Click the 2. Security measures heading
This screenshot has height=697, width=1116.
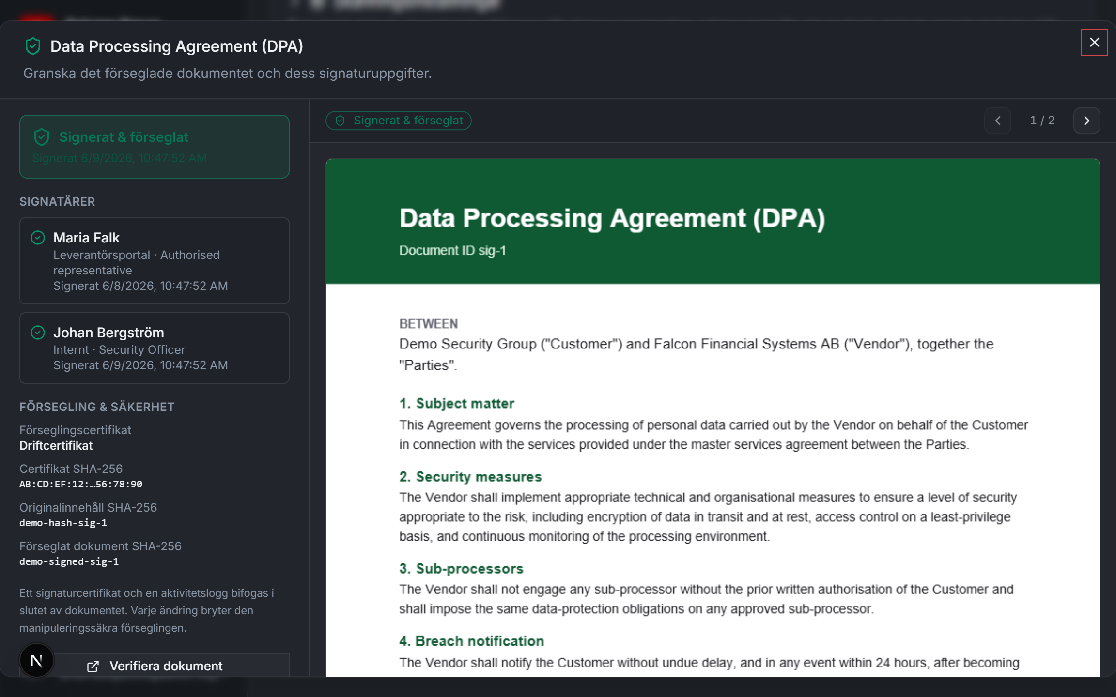point(470,476)
